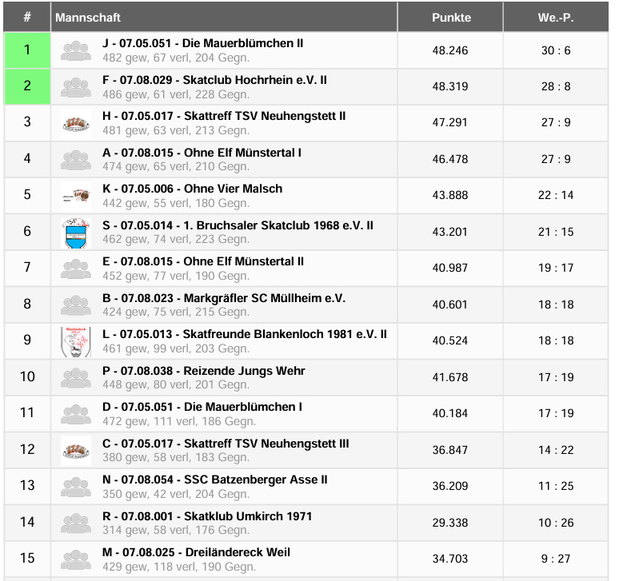Screen dimensions: 619x581
Task: Click the We.-P. value 22 : 14
Action: 556,195
